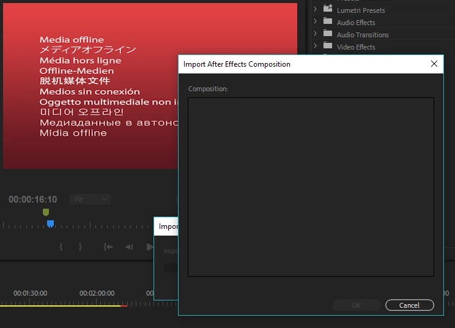Image resolution: width=455 pixels, height=328 pixels.
Task: Close the Import After Effects Composition dialog
Action: coord(434,64)
